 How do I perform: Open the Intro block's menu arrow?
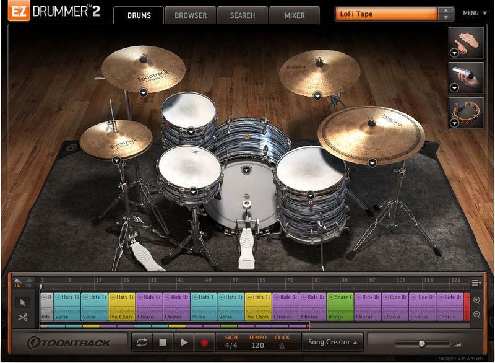click(45, 297)
